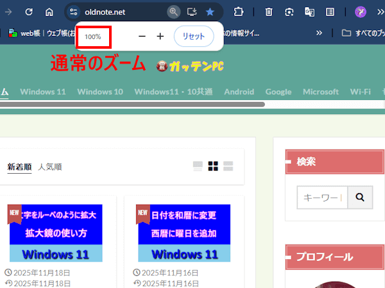Image resolution: width=385 pixels, height=288 pixels.
Task: Decrease zoom with the minus button
Action: [142, 37]
